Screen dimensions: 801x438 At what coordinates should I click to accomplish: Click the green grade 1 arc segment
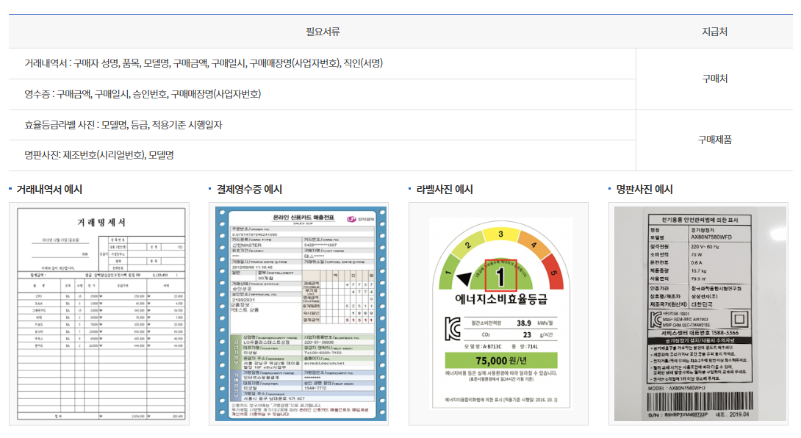coord(448,272)
